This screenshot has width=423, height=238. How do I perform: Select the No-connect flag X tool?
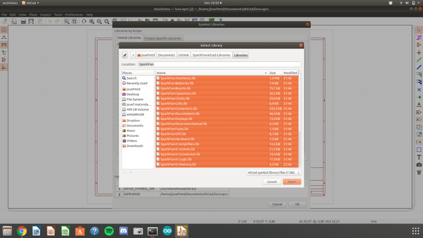419,89
